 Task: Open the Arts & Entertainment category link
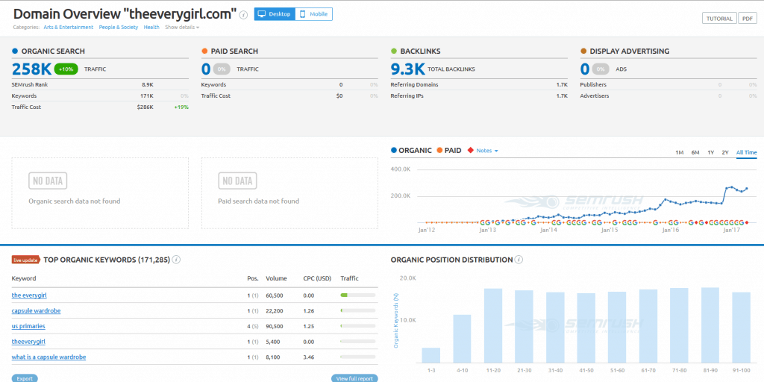pos(68,28)
